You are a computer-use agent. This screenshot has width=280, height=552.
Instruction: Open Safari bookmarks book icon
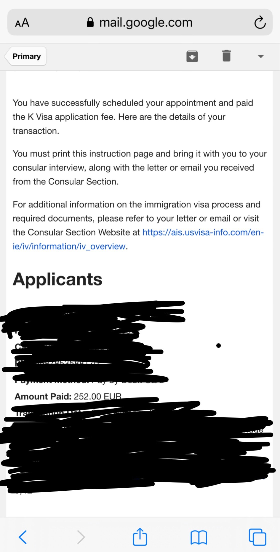click(199, 537)
